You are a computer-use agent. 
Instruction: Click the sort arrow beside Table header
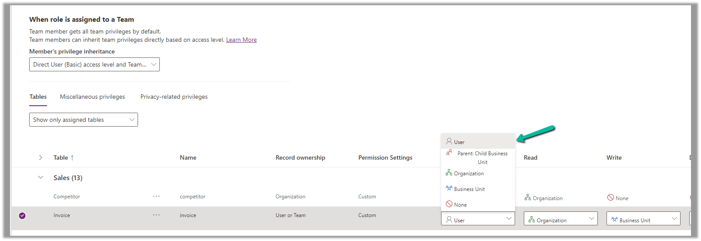tap(72, 158)
